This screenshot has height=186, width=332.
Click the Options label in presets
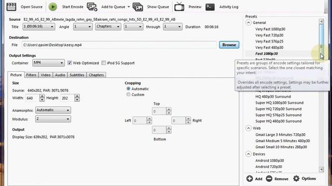tap(309, 179)
